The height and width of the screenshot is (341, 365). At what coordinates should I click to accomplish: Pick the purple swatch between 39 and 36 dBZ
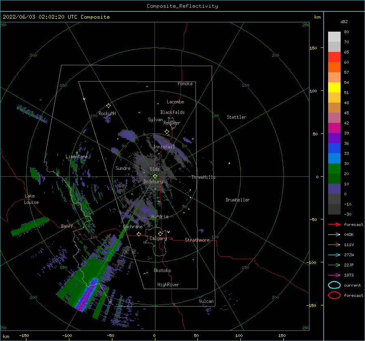334,138
